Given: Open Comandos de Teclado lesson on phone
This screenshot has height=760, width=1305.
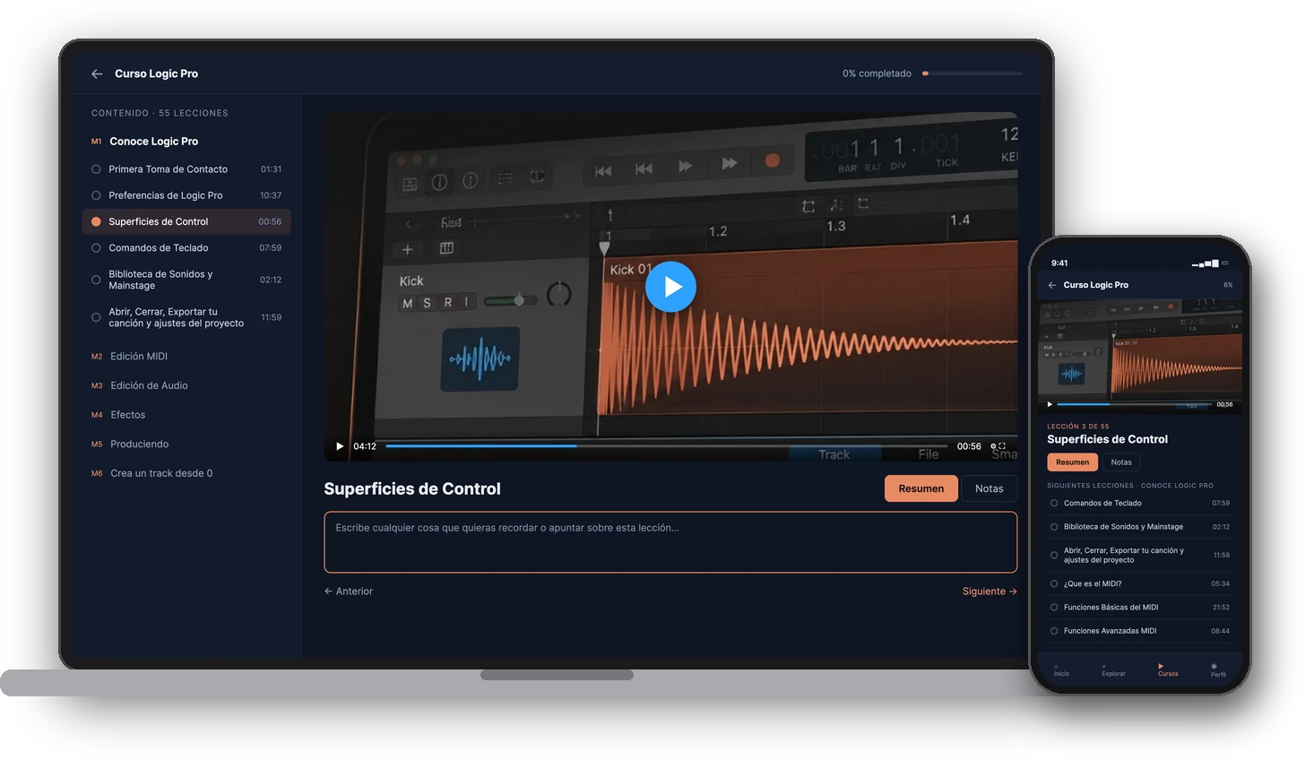Looking at the screenshot, I should 1140,504.
